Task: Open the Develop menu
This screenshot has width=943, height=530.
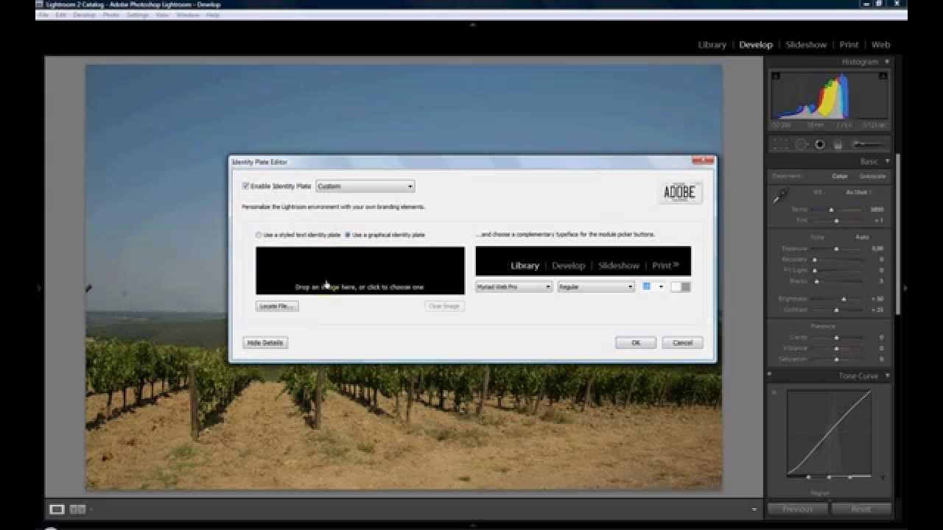Action: coord(84,15)
